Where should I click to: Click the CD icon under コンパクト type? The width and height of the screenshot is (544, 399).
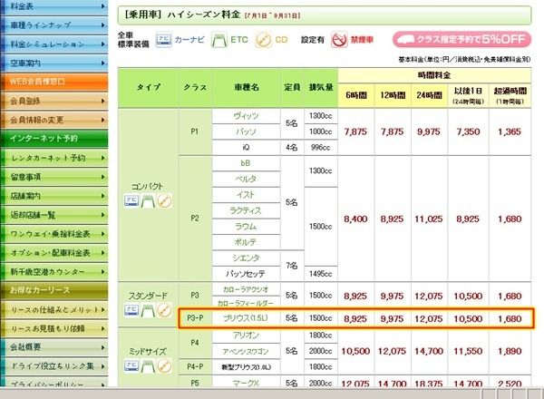click(x=164, y=201)
